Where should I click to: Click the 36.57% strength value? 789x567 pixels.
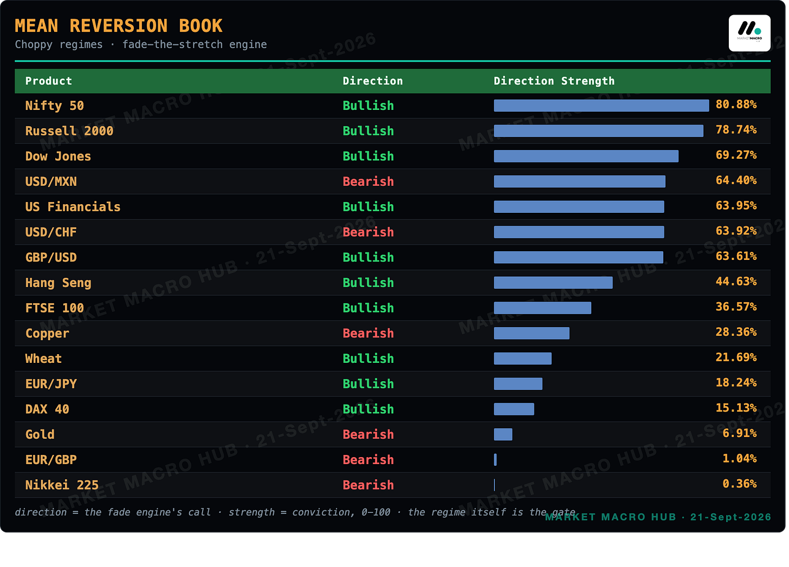click(x=736, y=307)
